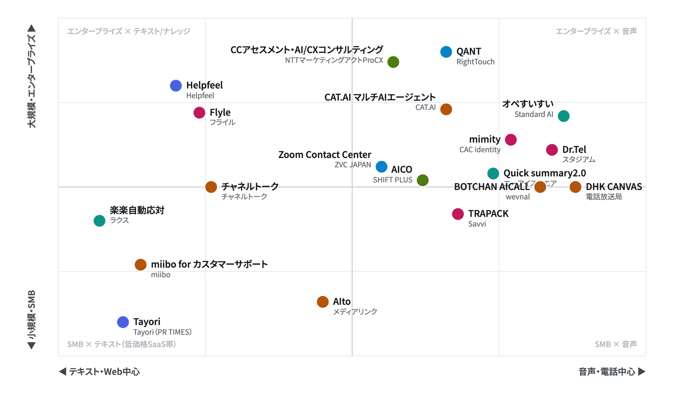Click the Quick summary2.0 label

coord(545,173)
